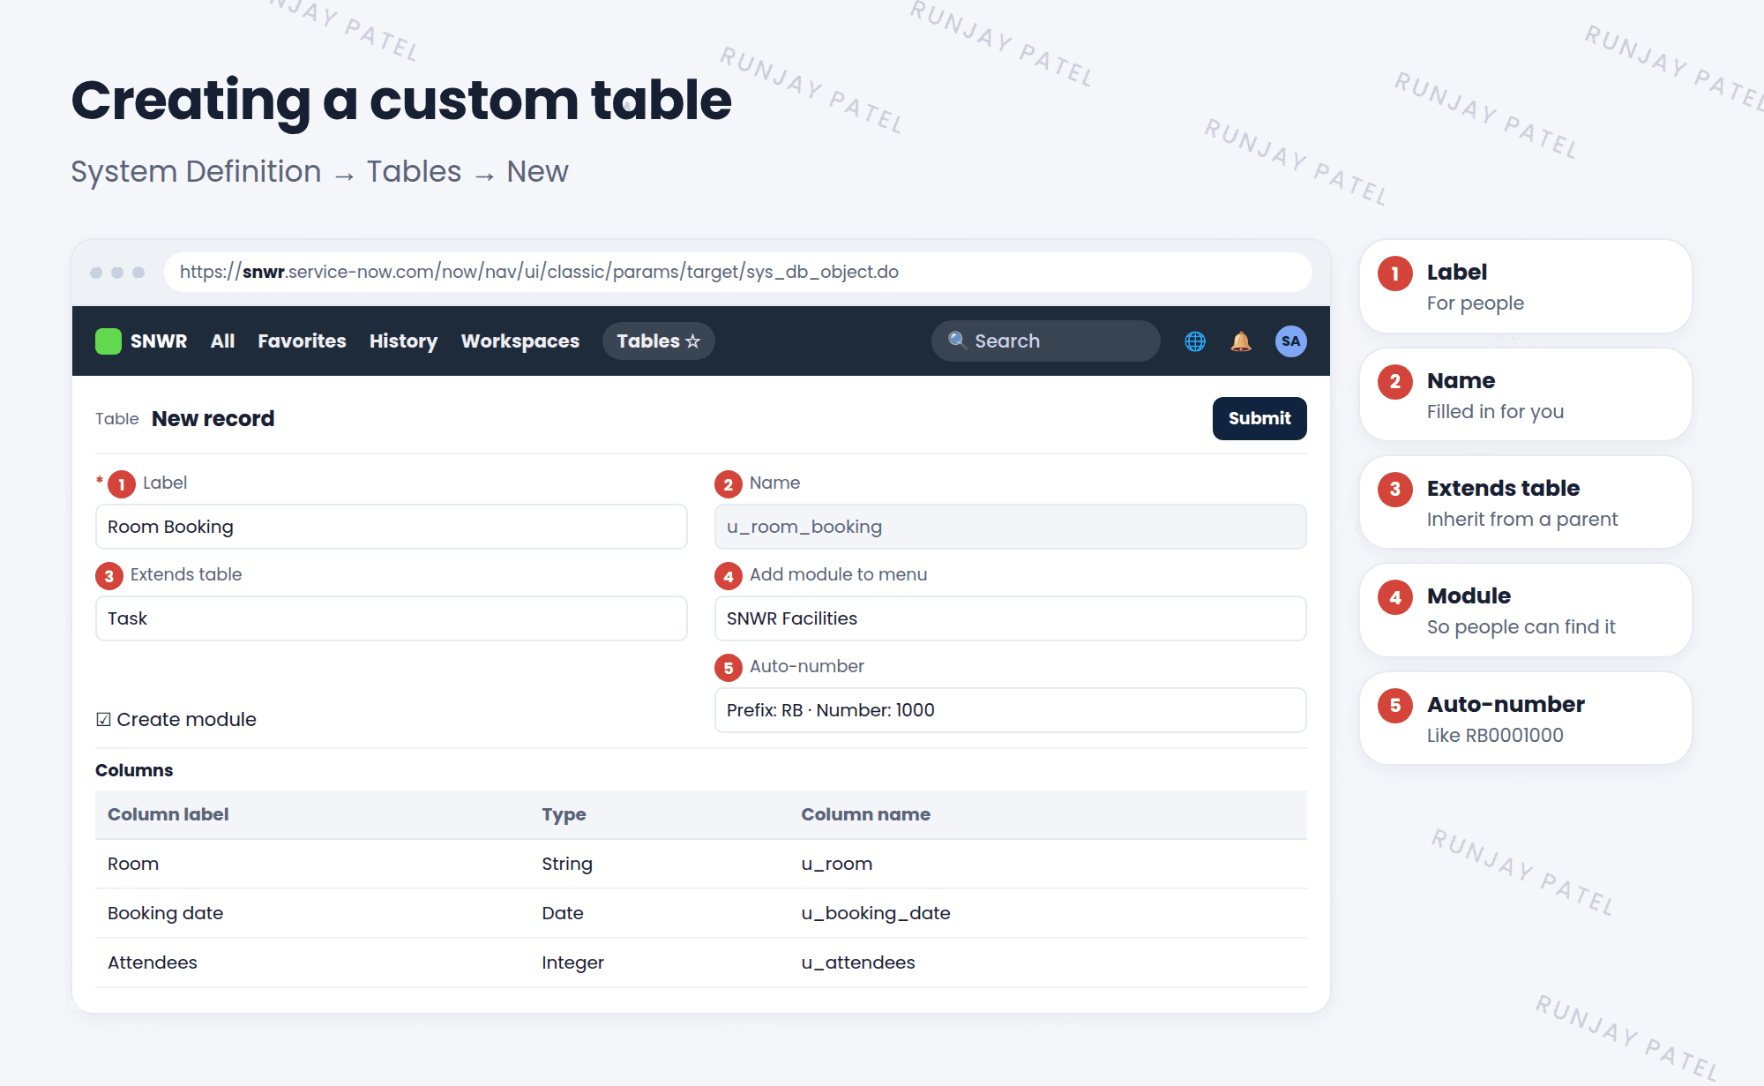The height and width of the screenshot is (1086, 1764).
Task: Select the Attendees cell
Action: tap(152, 962)
